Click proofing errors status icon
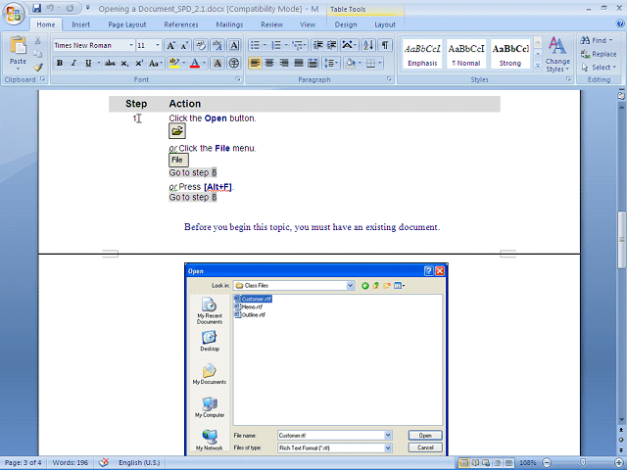627x470 pixels. (104, 462)
